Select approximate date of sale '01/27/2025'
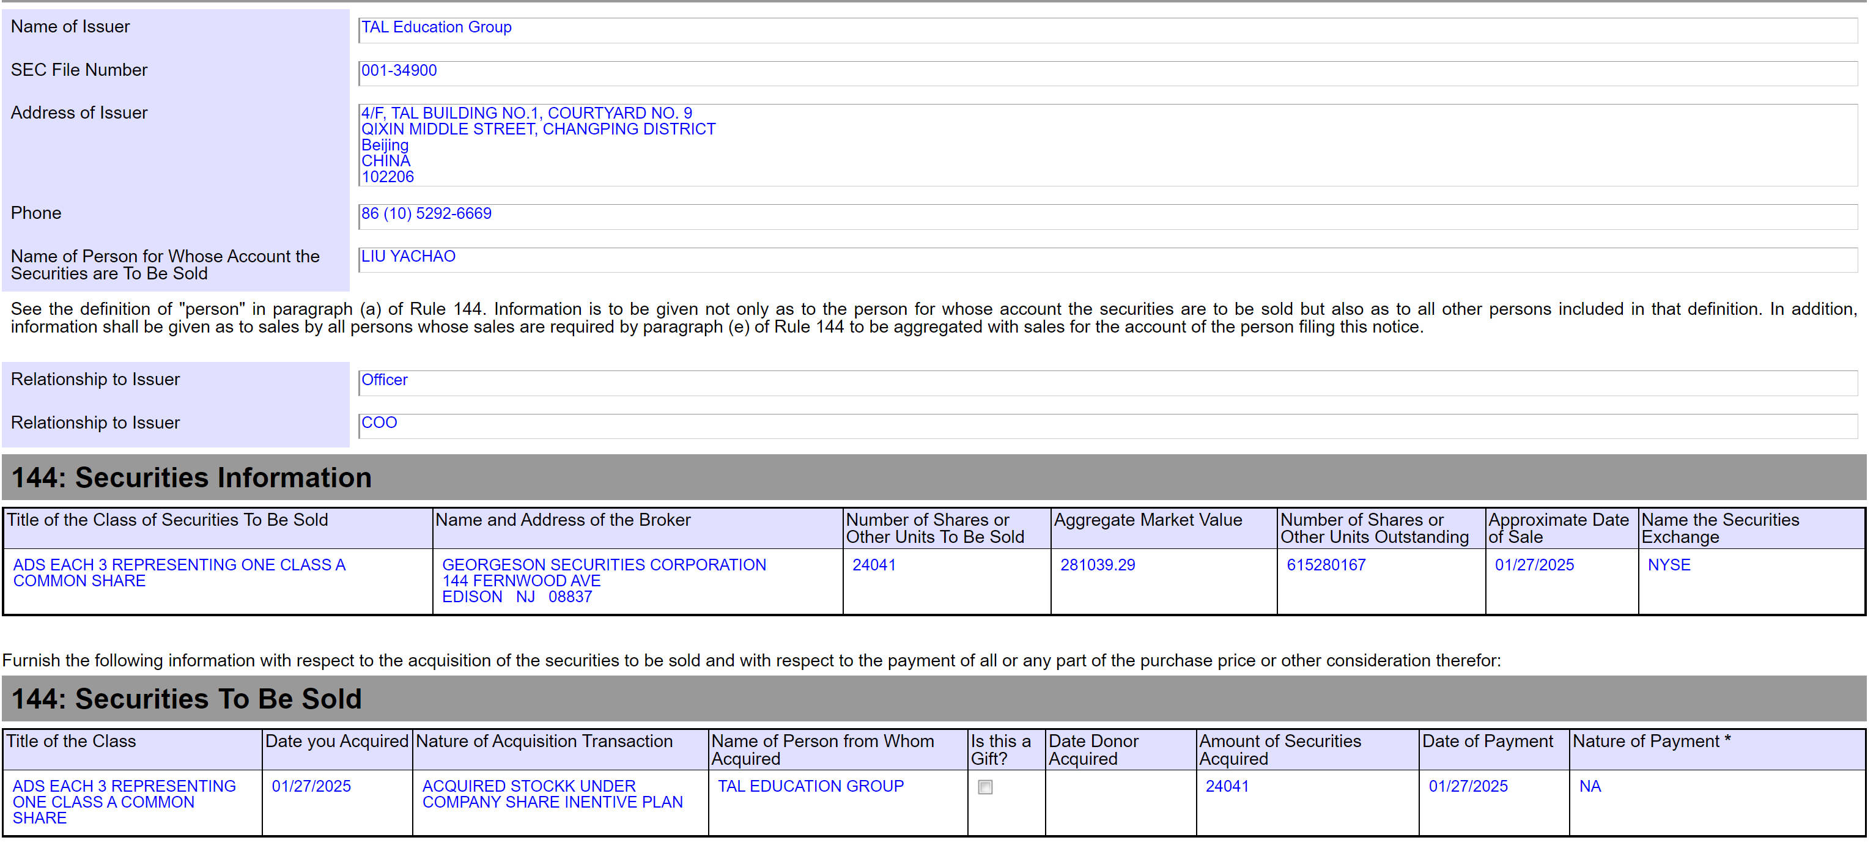Viewport: 1876px width, 851px height. point(1534,565)
